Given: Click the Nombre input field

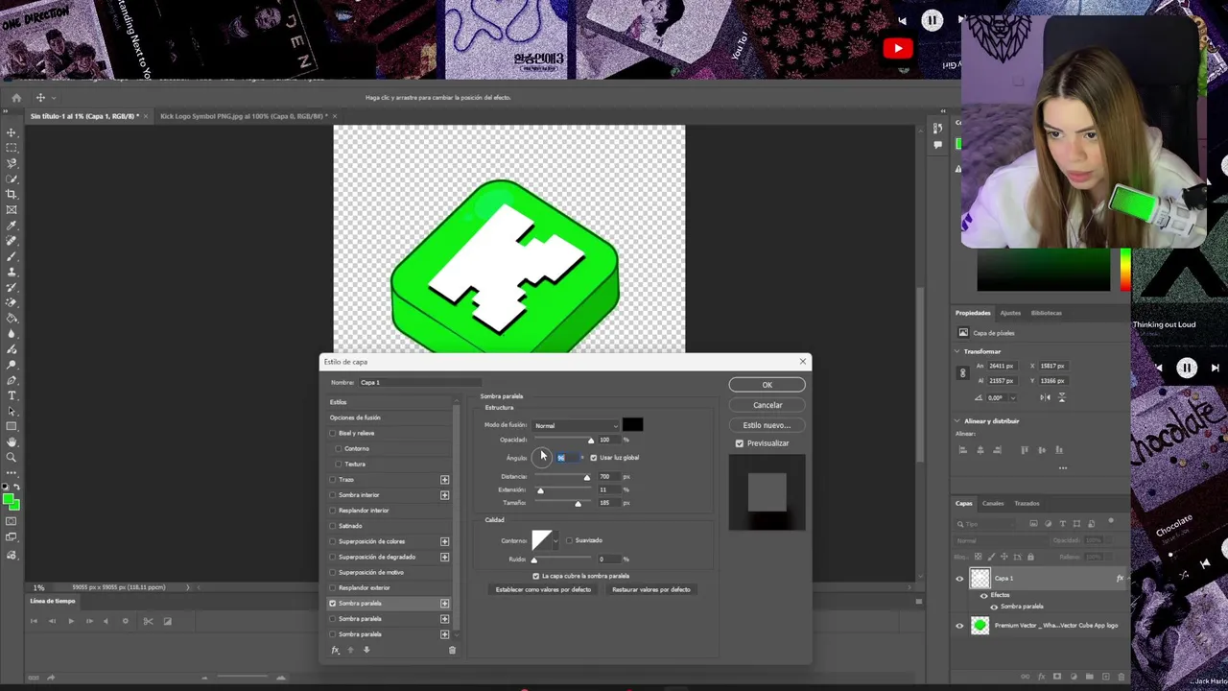Looking at the screenshot, I should pos(419,382).
